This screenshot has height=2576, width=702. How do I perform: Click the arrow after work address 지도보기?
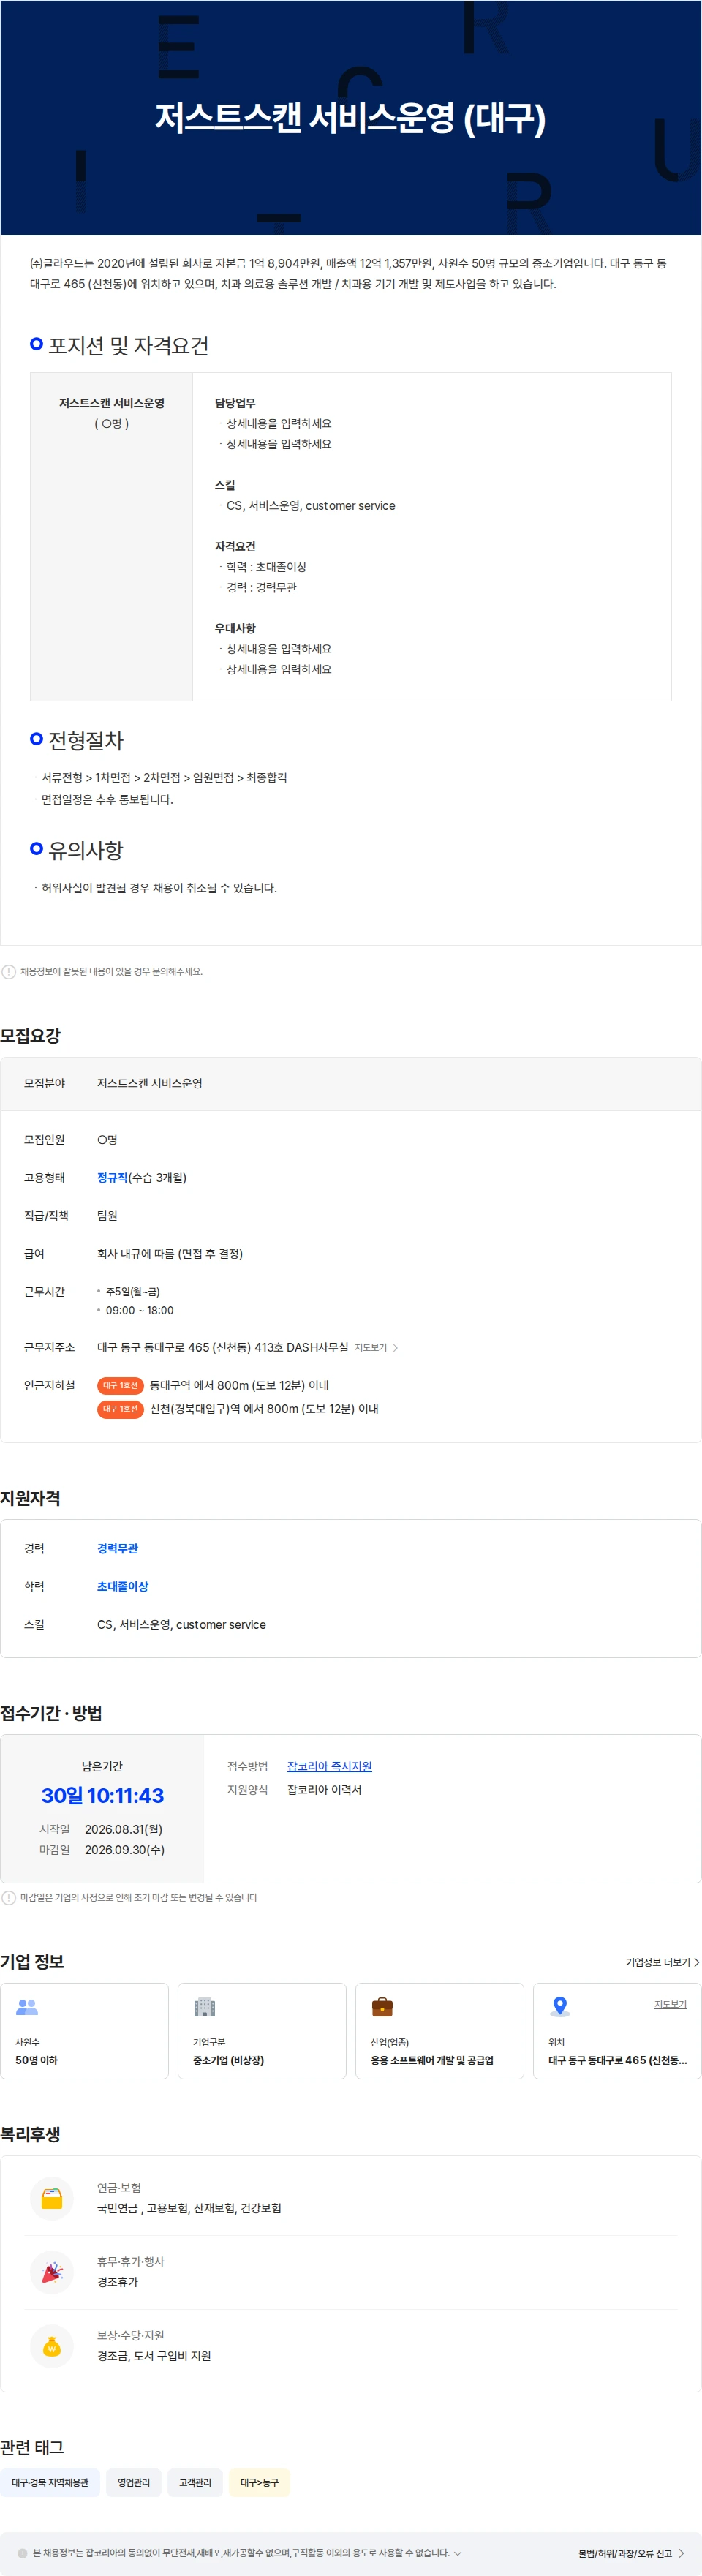coord(396,1347)
